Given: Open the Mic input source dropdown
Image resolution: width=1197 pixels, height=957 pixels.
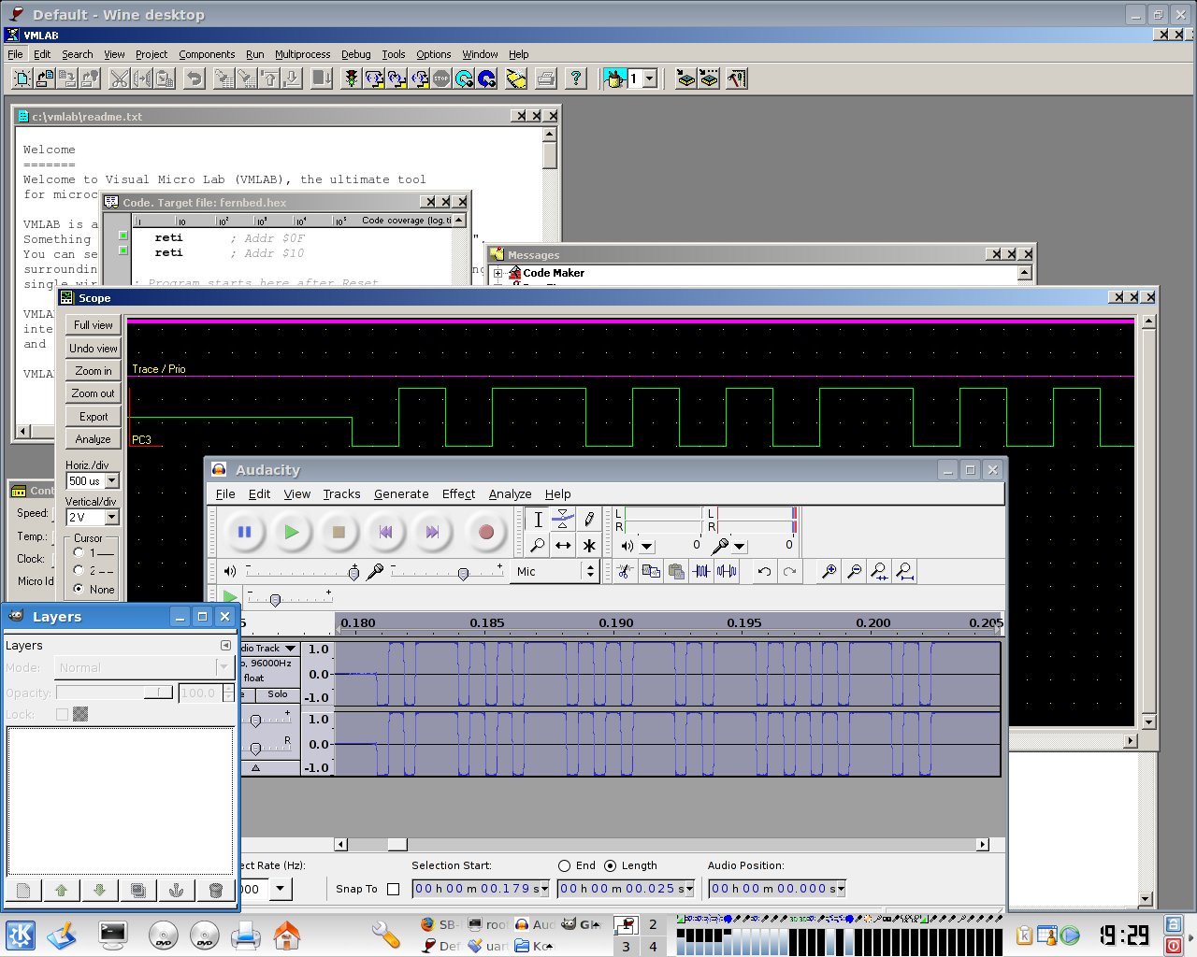Looking at the screenshot, I should point(554,571).
